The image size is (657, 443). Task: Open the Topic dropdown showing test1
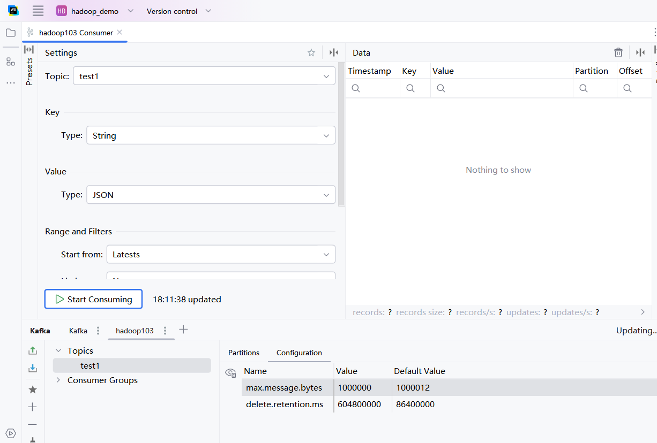click(x=204, y=76)
